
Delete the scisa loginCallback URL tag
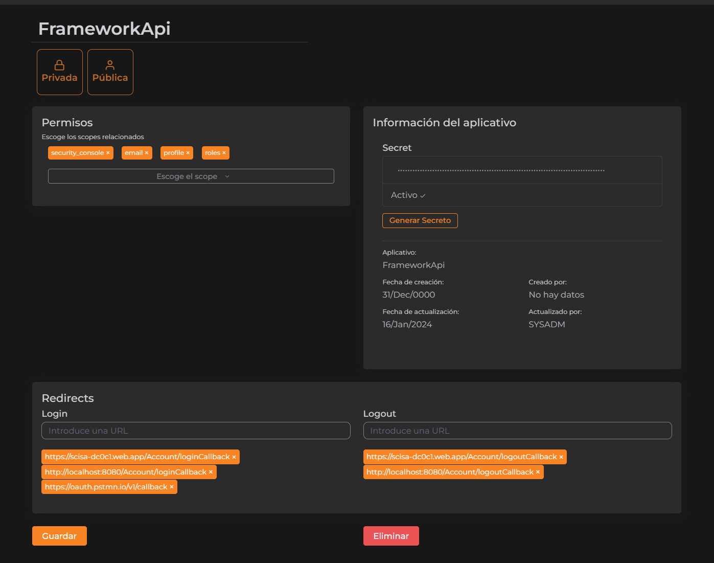(234, 457)
